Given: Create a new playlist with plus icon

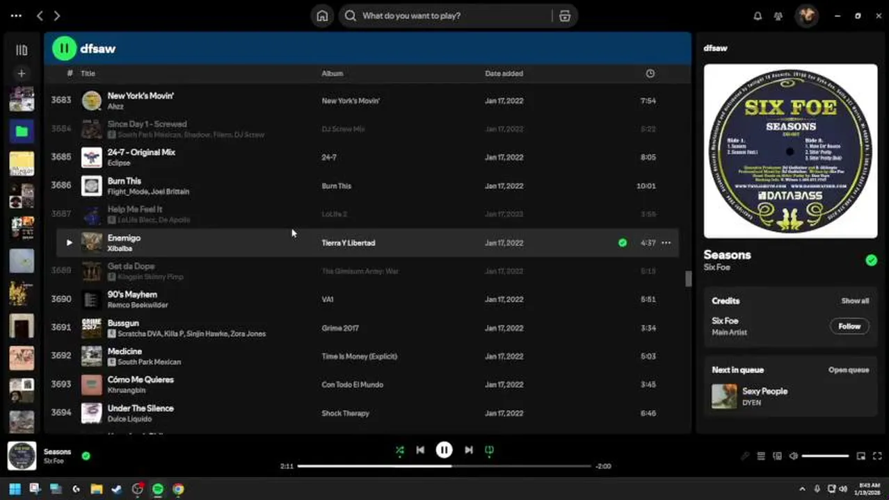Looking at the screenshot, I should [22, 73].
